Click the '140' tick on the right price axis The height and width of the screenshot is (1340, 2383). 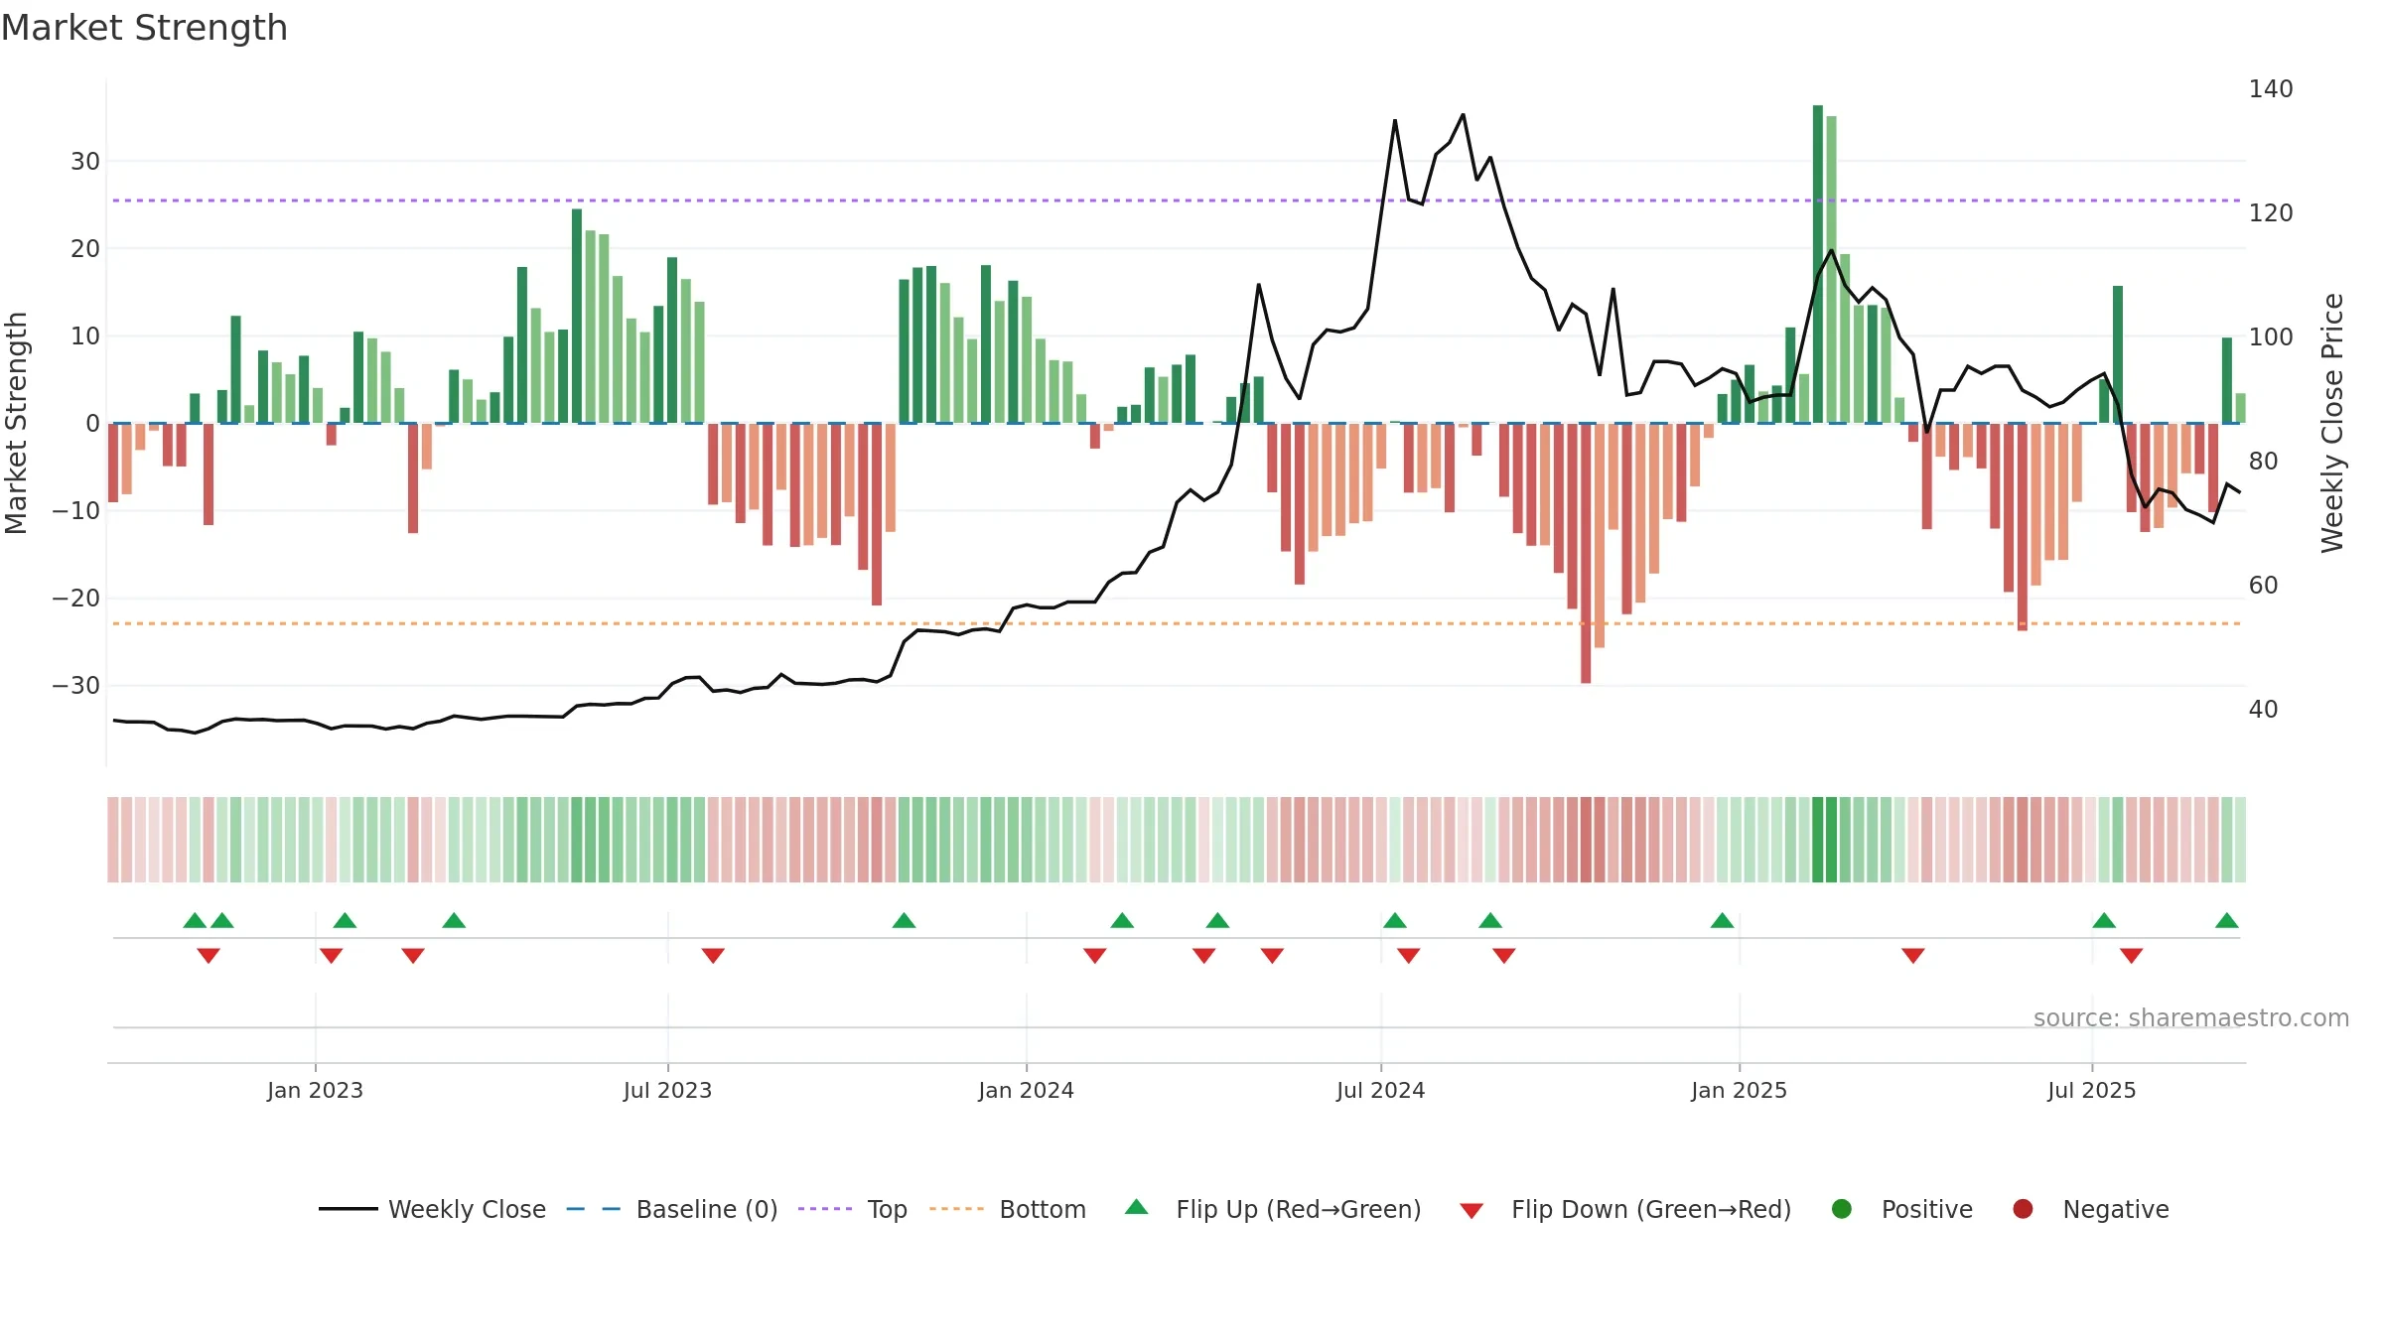(x=2271, y=88)
